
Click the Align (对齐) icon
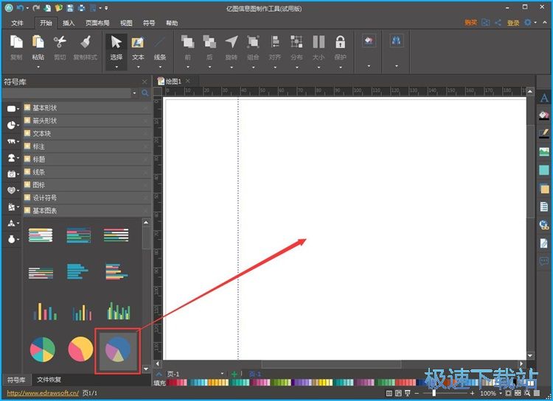(275, 42)
